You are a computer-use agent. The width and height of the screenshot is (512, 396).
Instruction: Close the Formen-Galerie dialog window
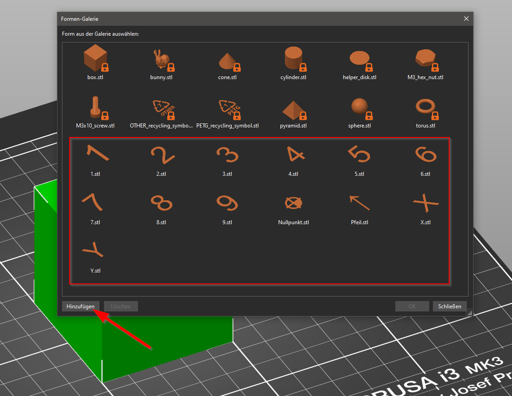(466, 19)
